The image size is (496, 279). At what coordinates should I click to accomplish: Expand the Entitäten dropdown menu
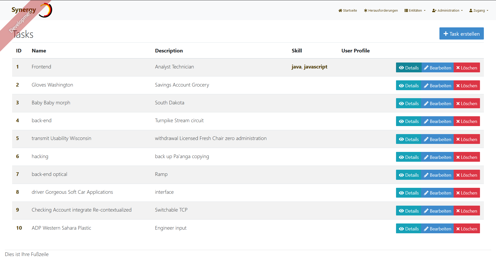click(x=415, y=11)
